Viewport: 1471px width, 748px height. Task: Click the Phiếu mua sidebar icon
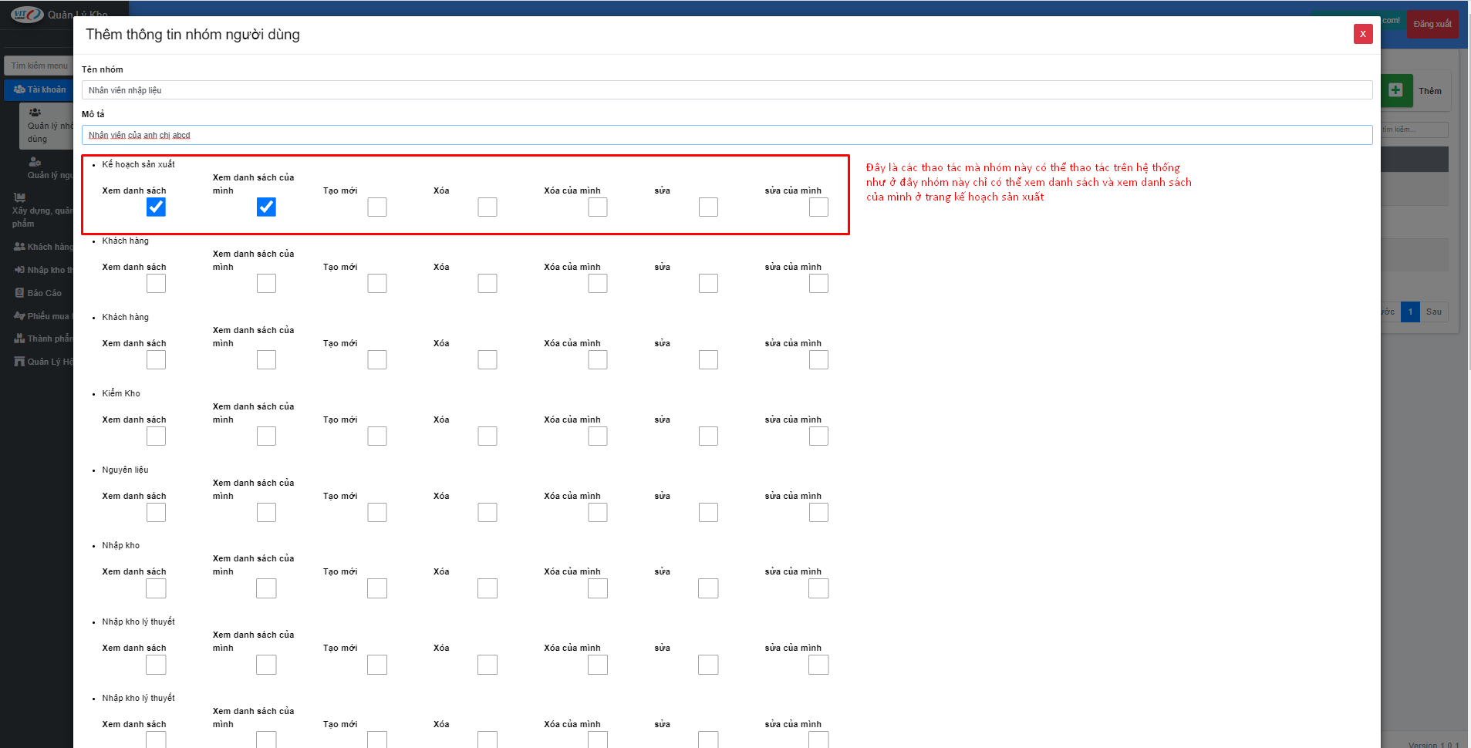pyautogui.click(x=19, y=315)
